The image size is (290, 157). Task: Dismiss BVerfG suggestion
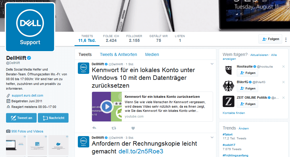[x=283, y=82]
